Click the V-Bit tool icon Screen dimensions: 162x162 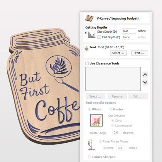click(x=86, y=48)
